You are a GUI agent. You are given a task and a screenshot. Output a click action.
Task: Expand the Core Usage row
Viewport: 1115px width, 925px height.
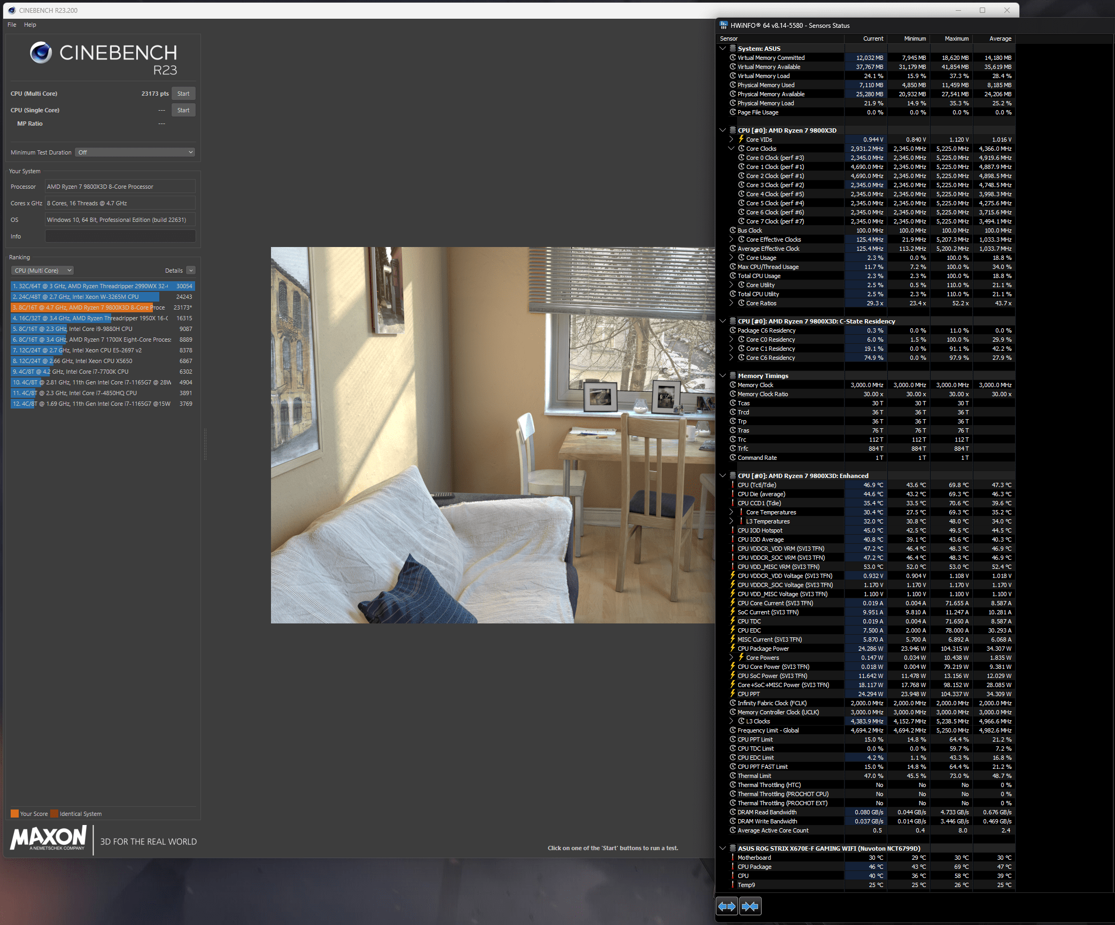[731, 257]
